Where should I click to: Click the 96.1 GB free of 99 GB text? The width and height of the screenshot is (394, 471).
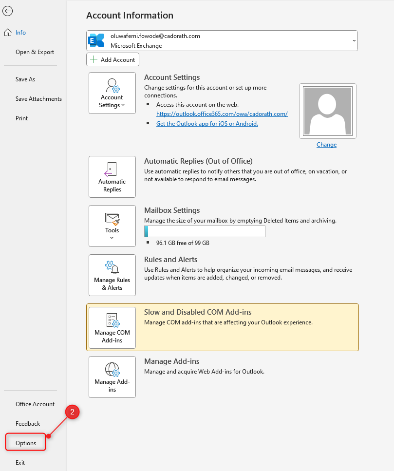[183, 243]
